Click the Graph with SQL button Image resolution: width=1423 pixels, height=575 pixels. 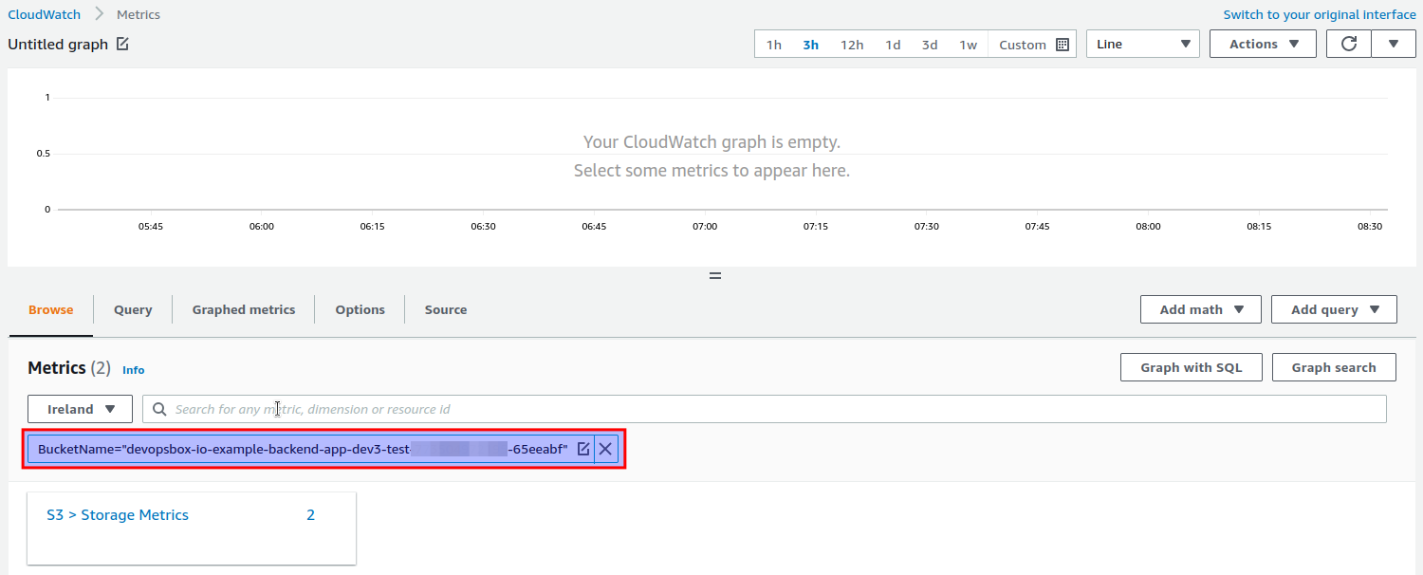point(1191,367)
